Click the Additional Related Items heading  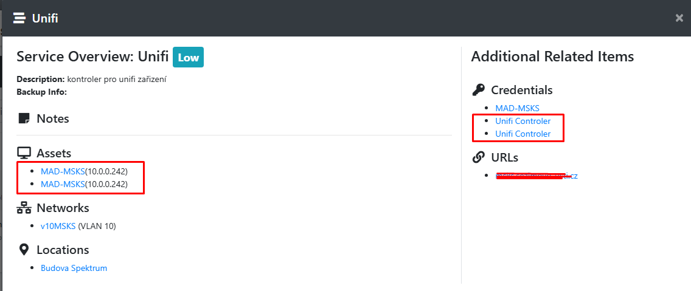[x=552, y=56]
